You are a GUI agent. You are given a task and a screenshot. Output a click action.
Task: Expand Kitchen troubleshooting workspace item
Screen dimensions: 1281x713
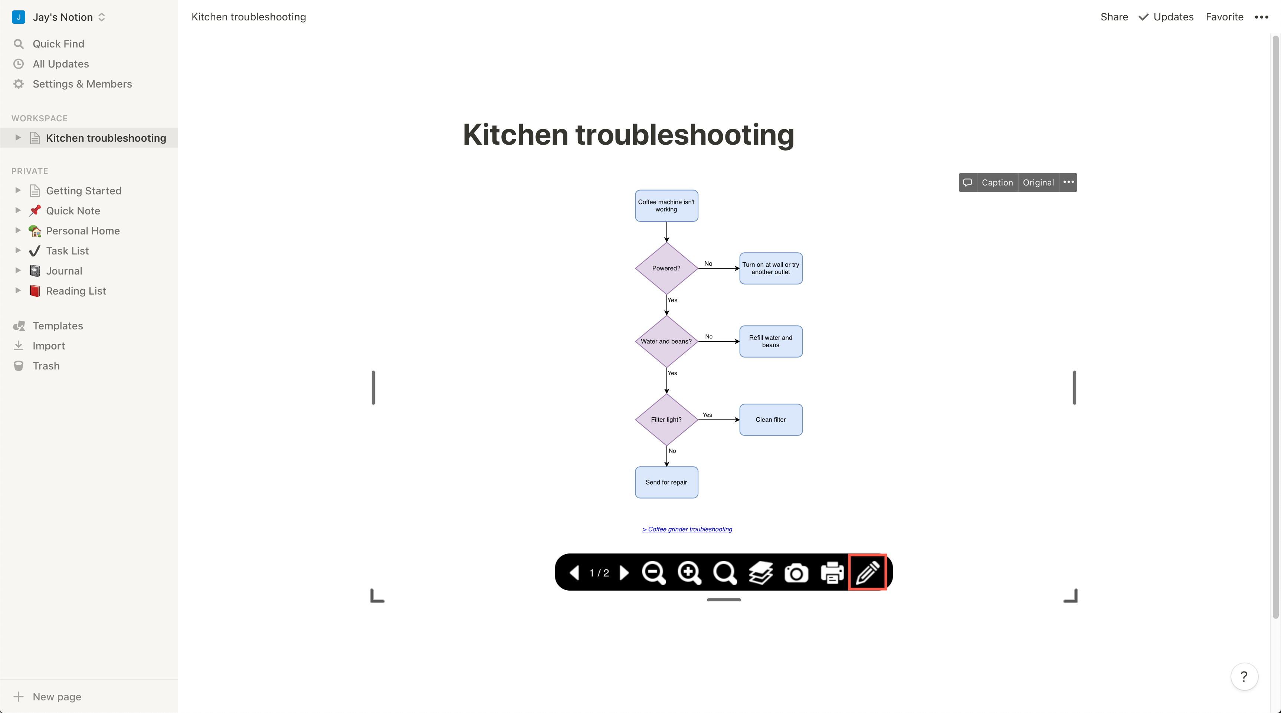point(17,138)
